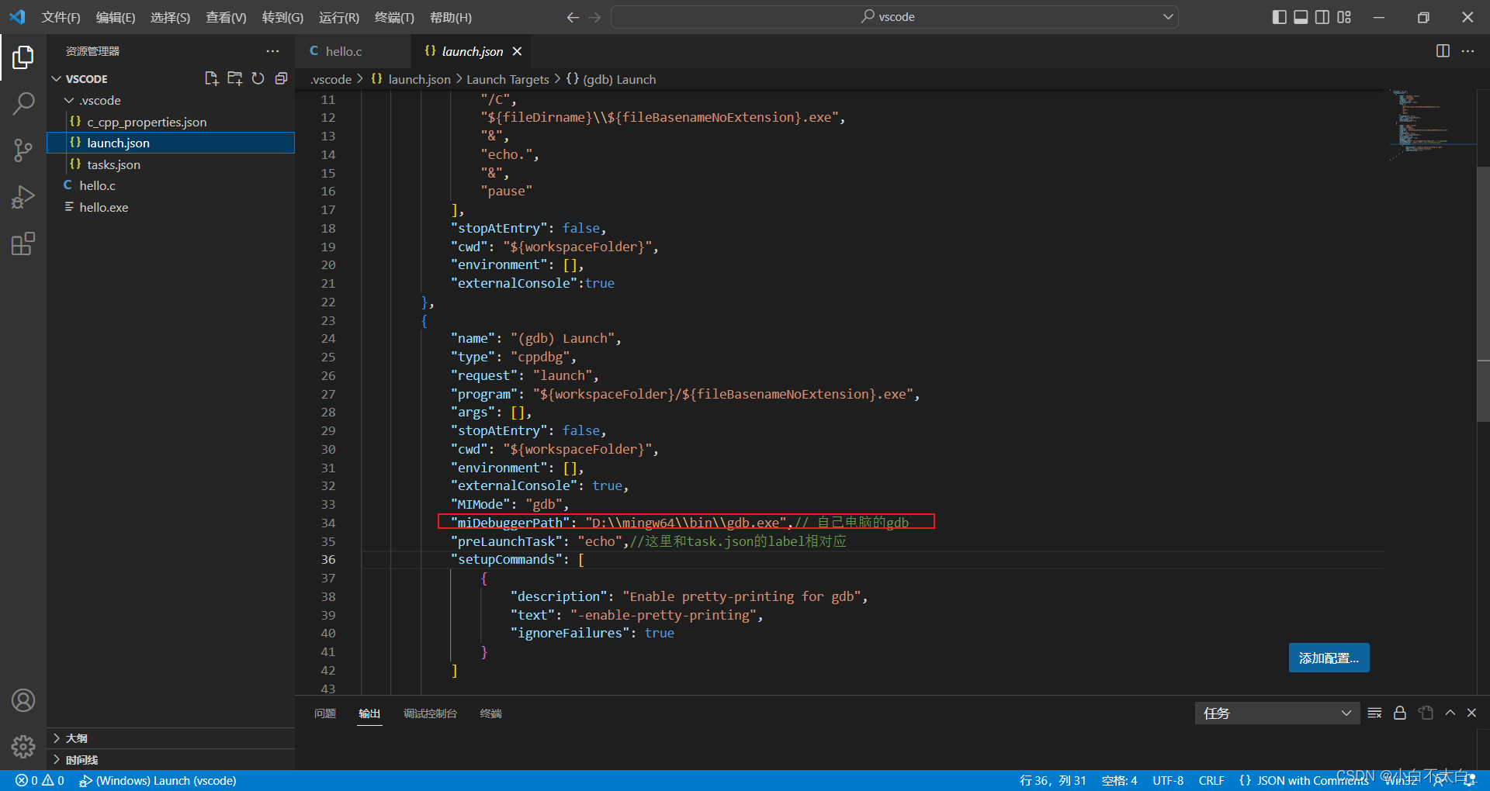This screenshot has height=791, width=1490.
Task: Open the 任务 output channel dropdown
Action: 1277,713
